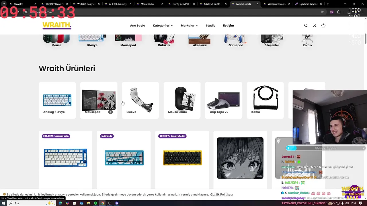
Task: Open Copilot from the taskbar
Action: coord(67,203)
